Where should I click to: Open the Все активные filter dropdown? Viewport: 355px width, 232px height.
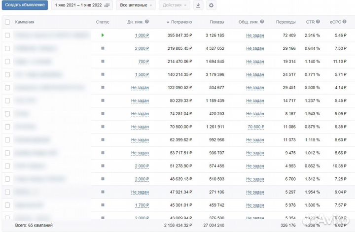[136, 5]
